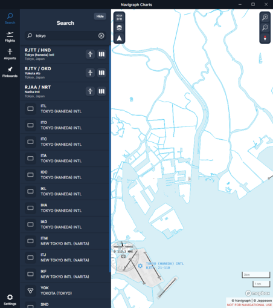Open the map layers menu
273x308 pixels.
pyautogui.click(x=119, y=28)
